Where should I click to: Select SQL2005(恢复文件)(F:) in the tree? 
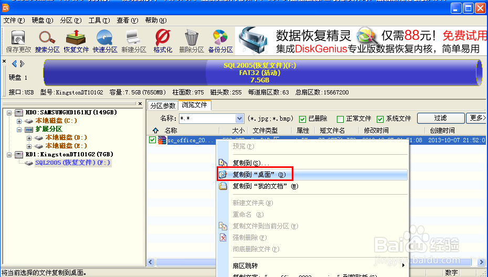pyautogui.click(x=72, y=163)
